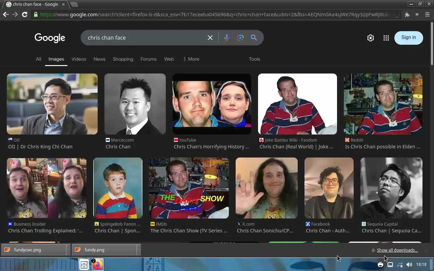Go forward with the browser forward arrow
The image size is (434, 271).
point(15,15)
